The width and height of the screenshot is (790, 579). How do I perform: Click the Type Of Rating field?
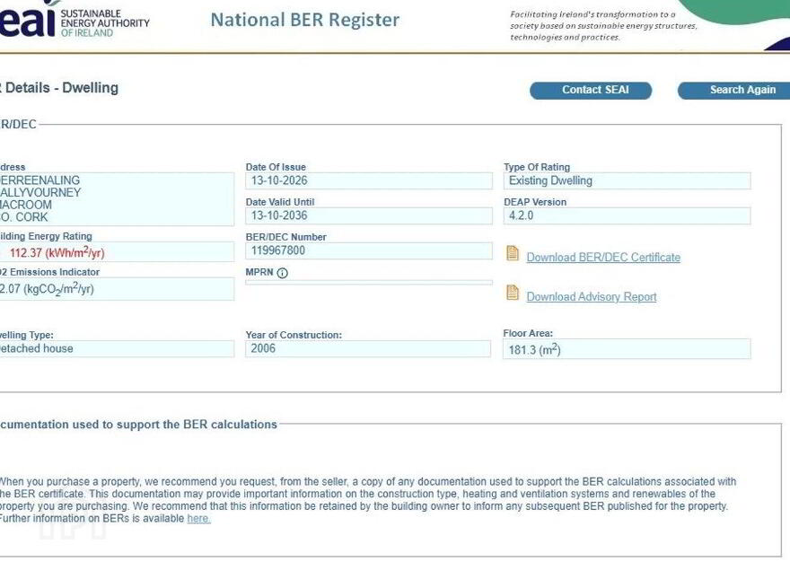click(627, 181)
